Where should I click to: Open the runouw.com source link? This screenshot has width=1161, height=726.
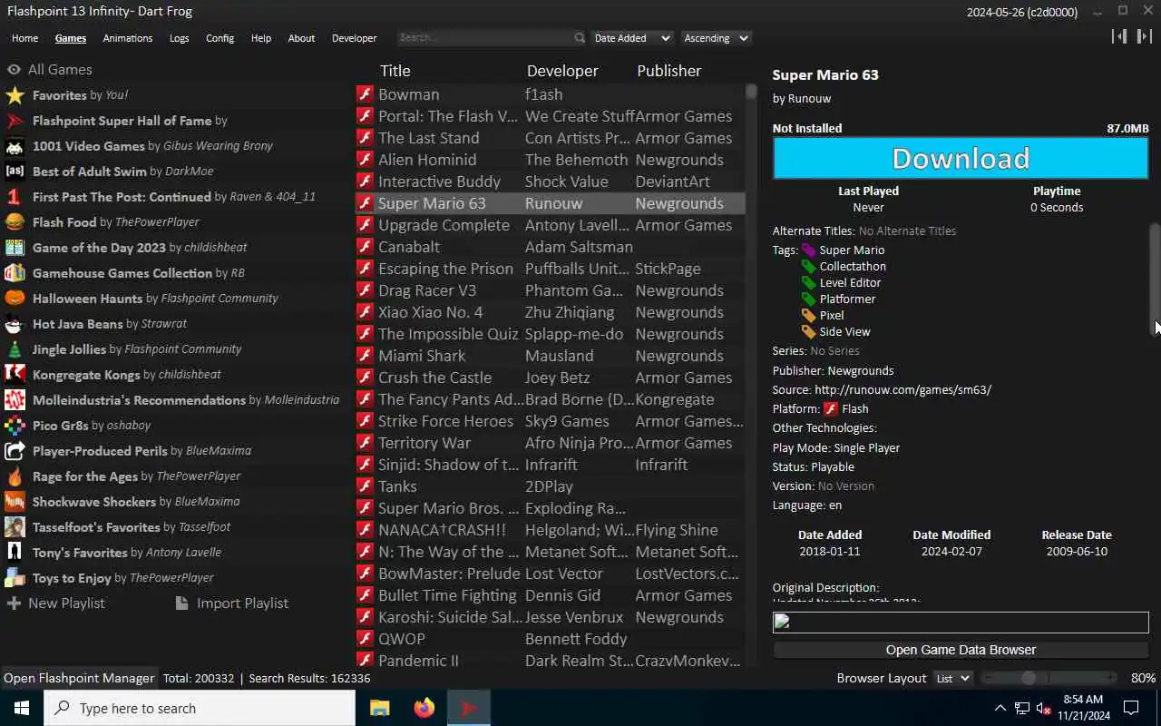pyautogui.click(x=902, y=390)
